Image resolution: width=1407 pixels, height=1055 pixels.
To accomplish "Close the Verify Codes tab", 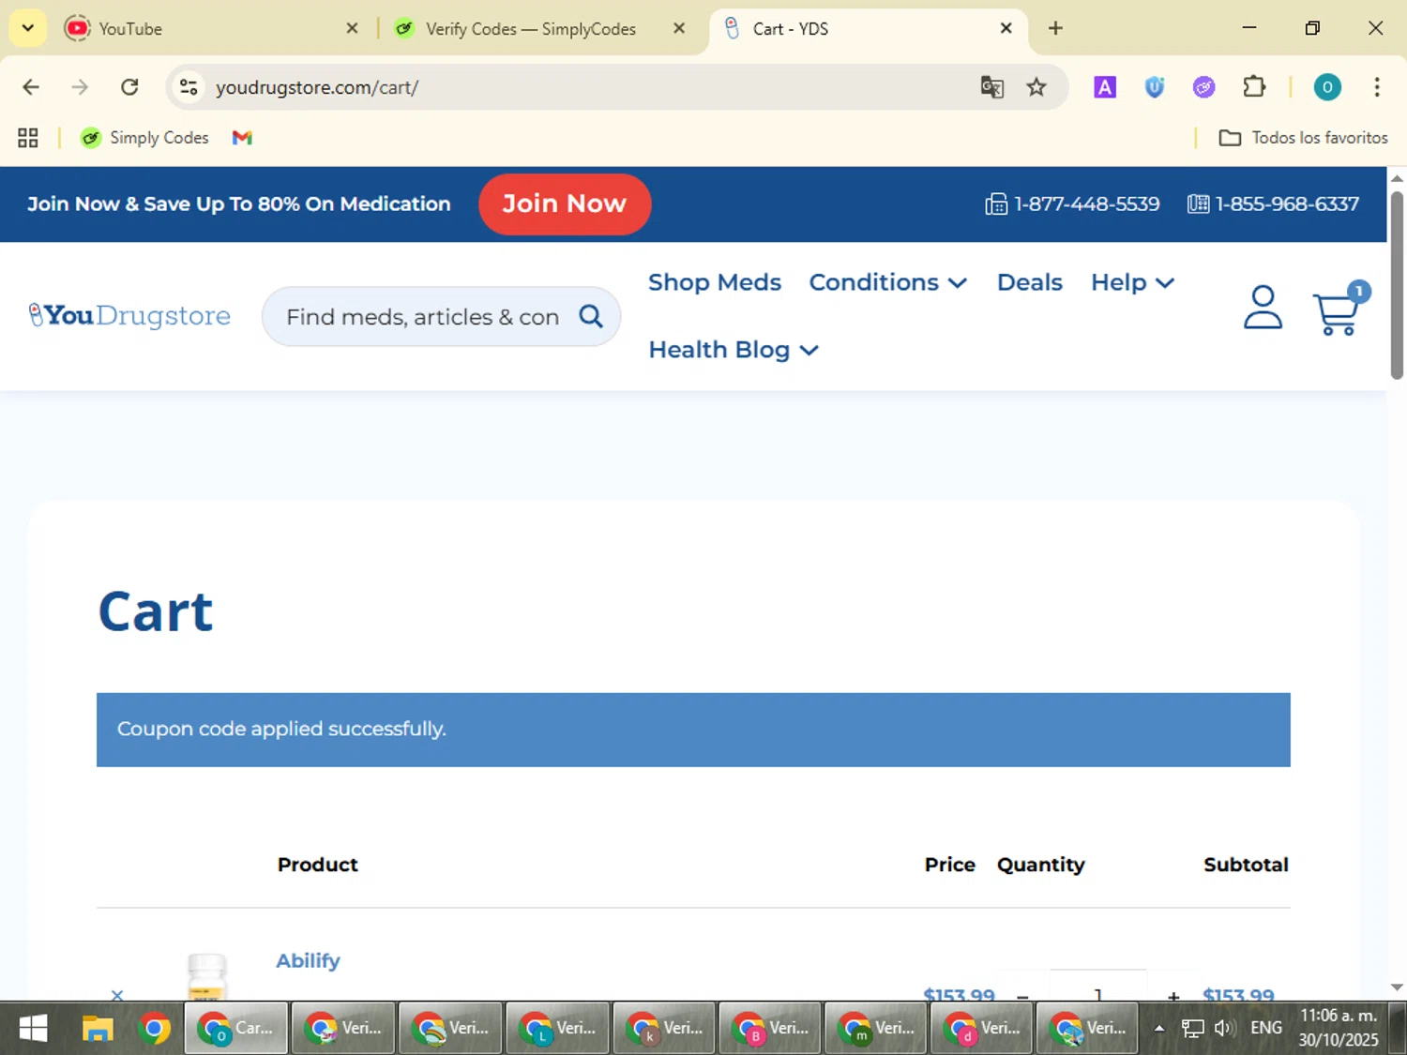I will pyautogui.click(x=679, y=28).
